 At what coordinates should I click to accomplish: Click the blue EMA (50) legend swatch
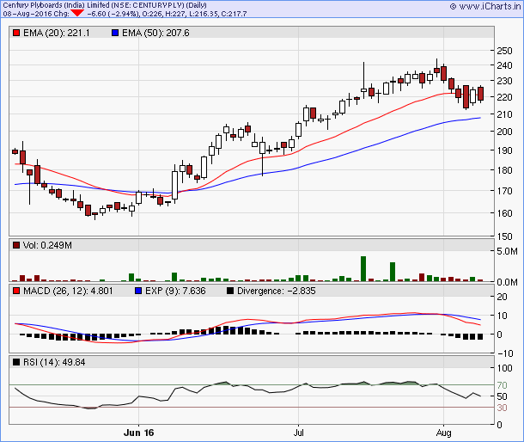click(115, 33)
